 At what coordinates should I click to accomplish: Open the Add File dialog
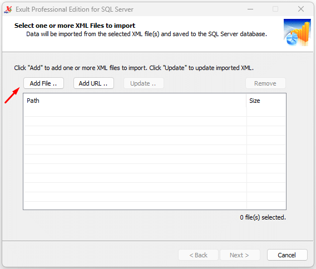coord(43,83)
